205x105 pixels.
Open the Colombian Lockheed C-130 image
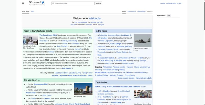(x=142, y=41)
